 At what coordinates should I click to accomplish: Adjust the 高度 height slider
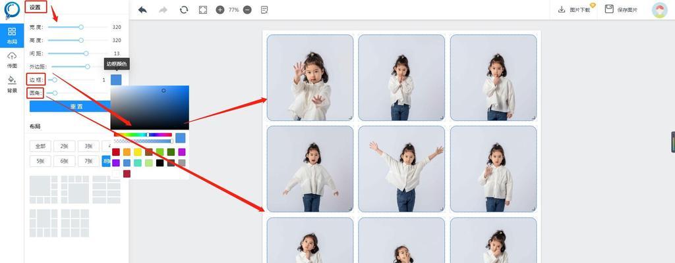[78, 40]
